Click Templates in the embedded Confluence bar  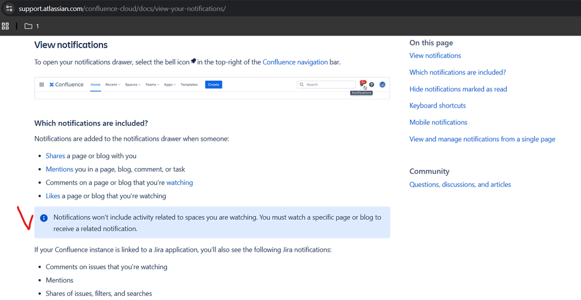(x=189, y=84)
